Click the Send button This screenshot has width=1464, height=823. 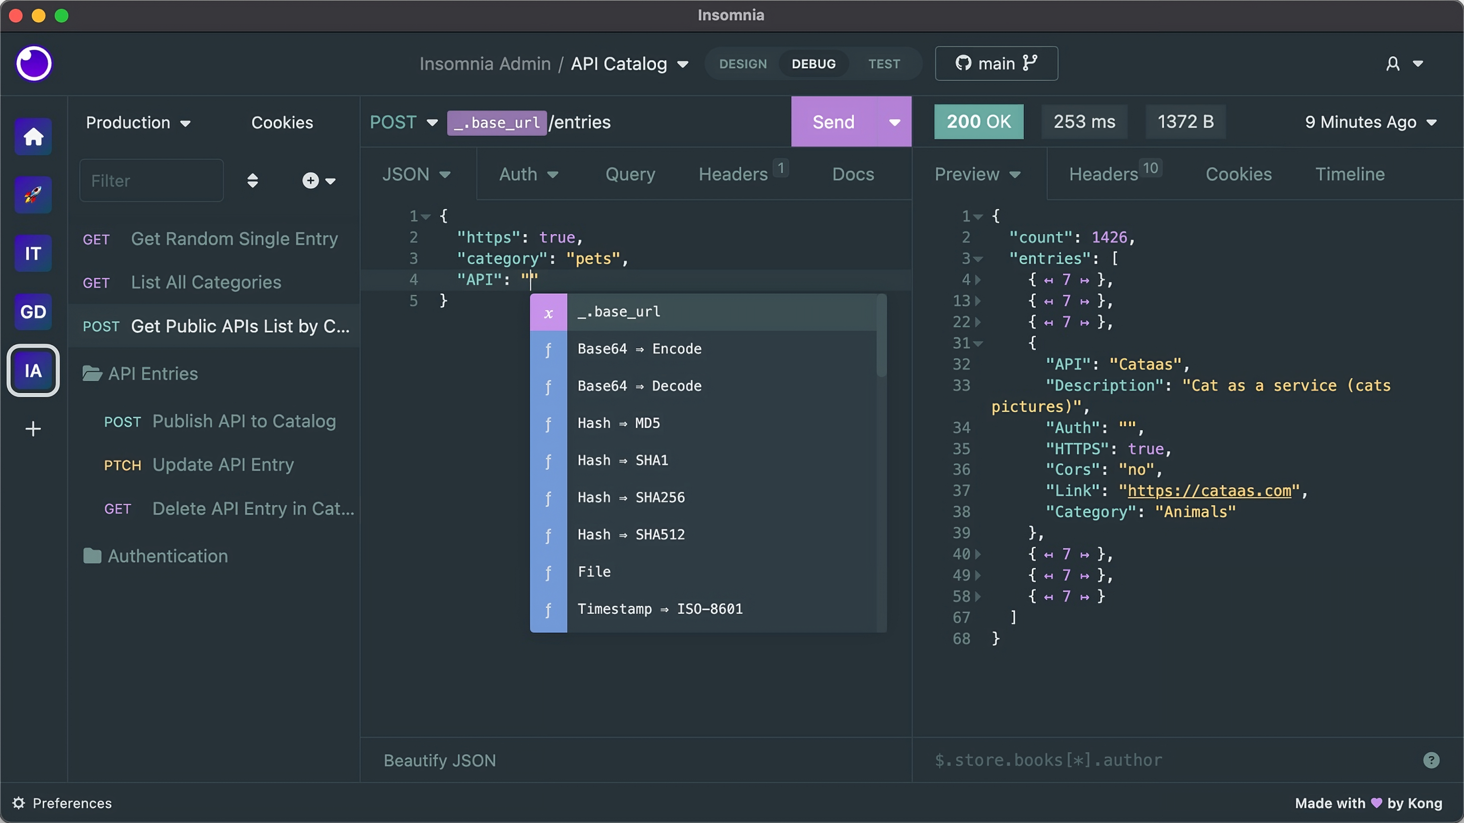[832, 121]
